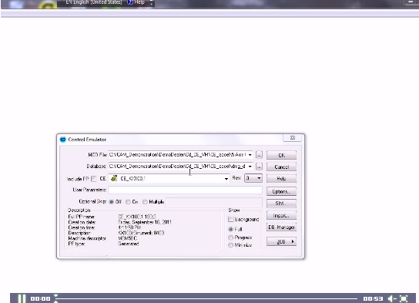Pause the video playback

(22, 298)
